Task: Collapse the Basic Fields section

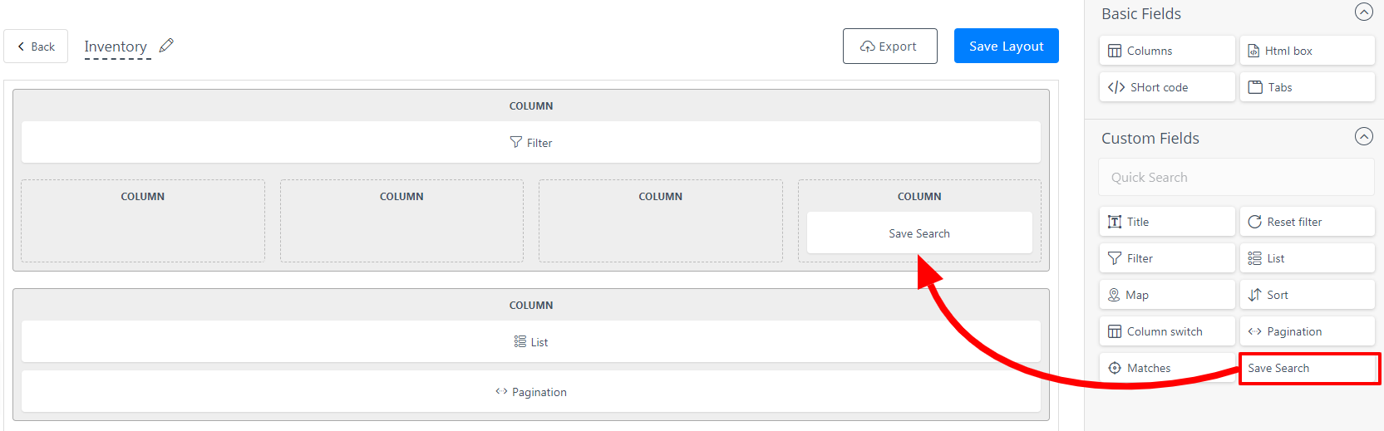Action: pos(1363,12)
